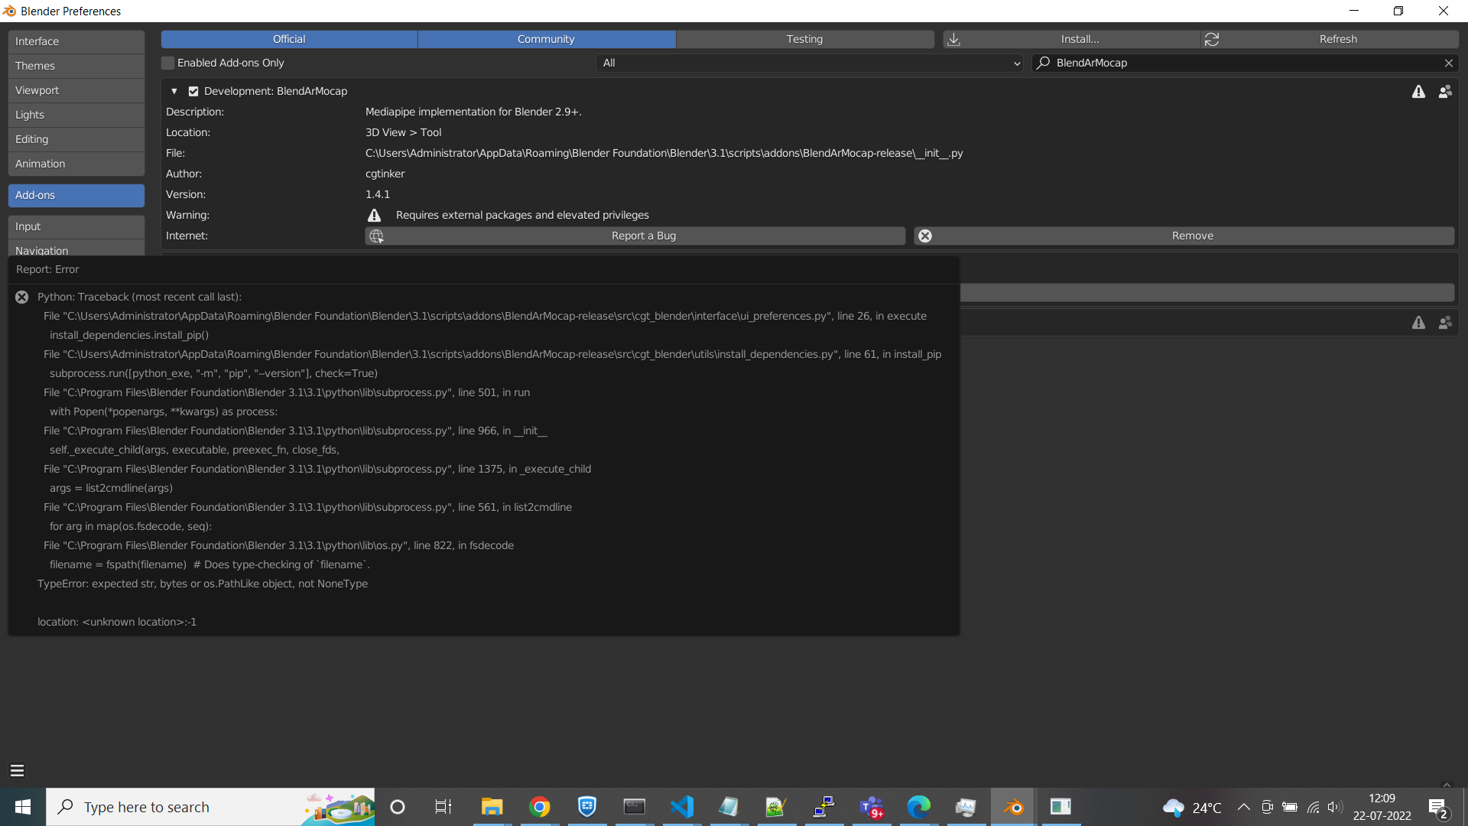This screenshot has height=826, width=1468.
Task: Click the globe icon next to Internet
Action: click(x=375, y=236)
